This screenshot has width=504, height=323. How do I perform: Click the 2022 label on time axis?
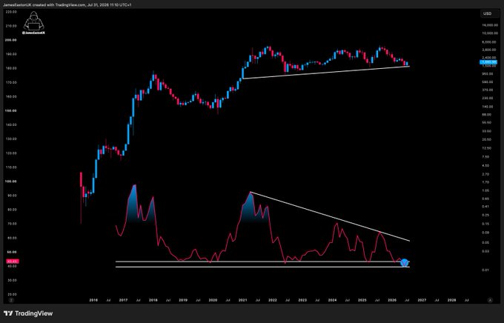273,300
